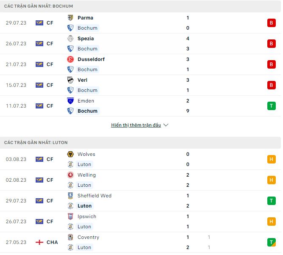The height and width of the screenshot is (255, 283).
Task: Click the England flag beside CHA
Action: coord(39,242)
